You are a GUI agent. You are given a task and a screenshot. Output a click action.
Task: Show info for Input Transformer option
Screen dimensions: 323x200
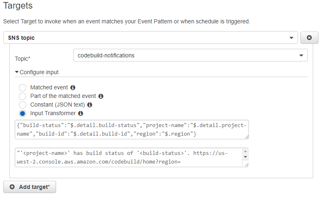pyautogui.click(x=81, y=114)
